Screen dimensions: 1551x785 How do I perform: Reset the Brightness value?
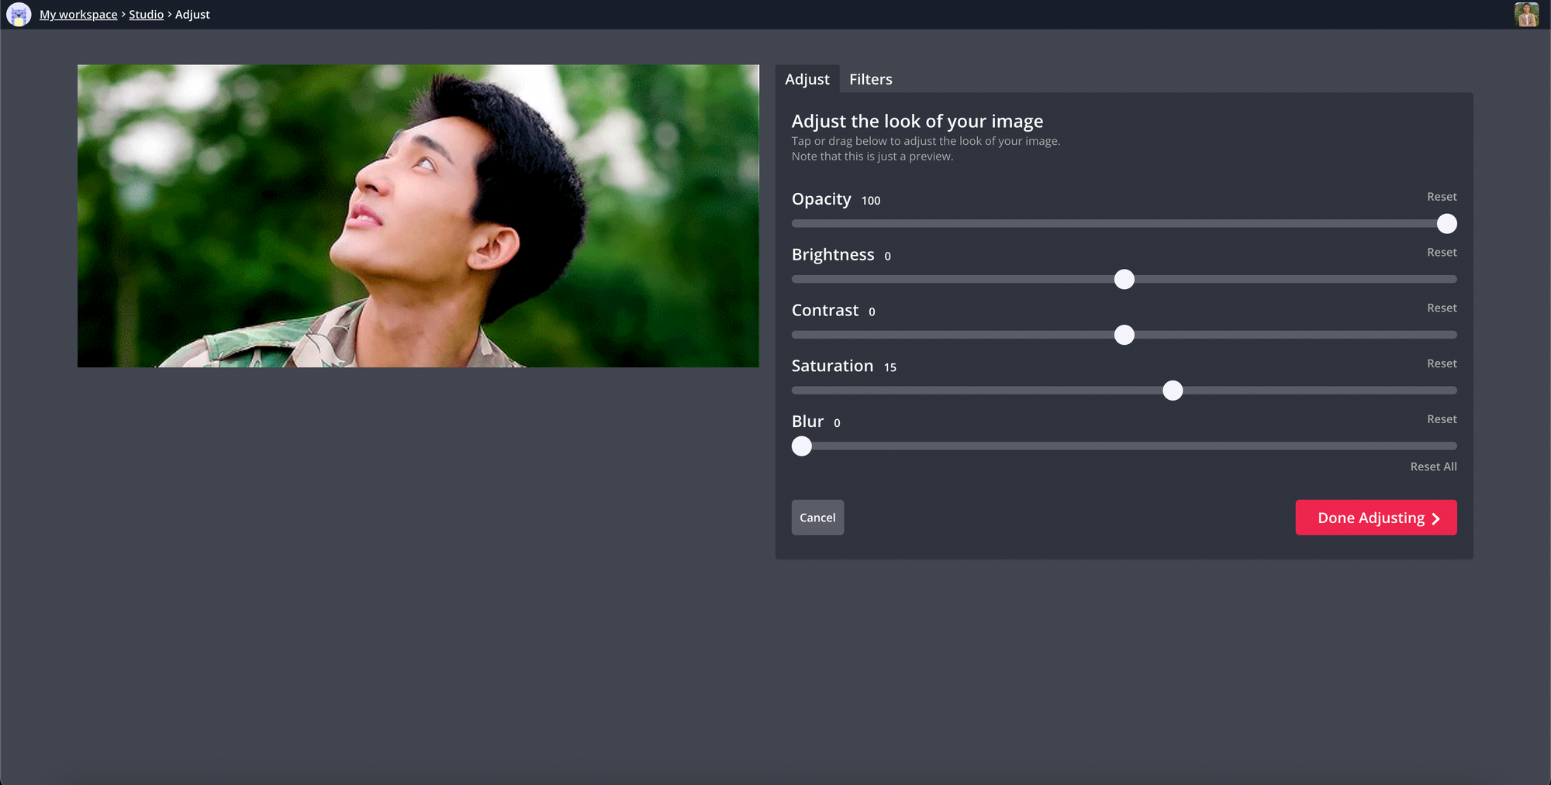click(x=1441, y=253)
